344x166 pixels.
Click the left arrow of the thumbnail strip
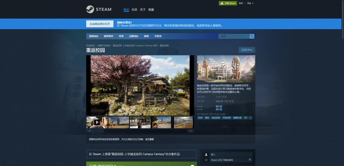[x=89, y=131]
